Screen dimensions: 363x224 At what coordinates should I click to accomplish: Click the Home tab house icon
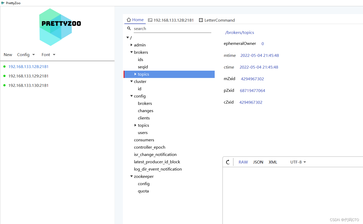tap(129, 20)
